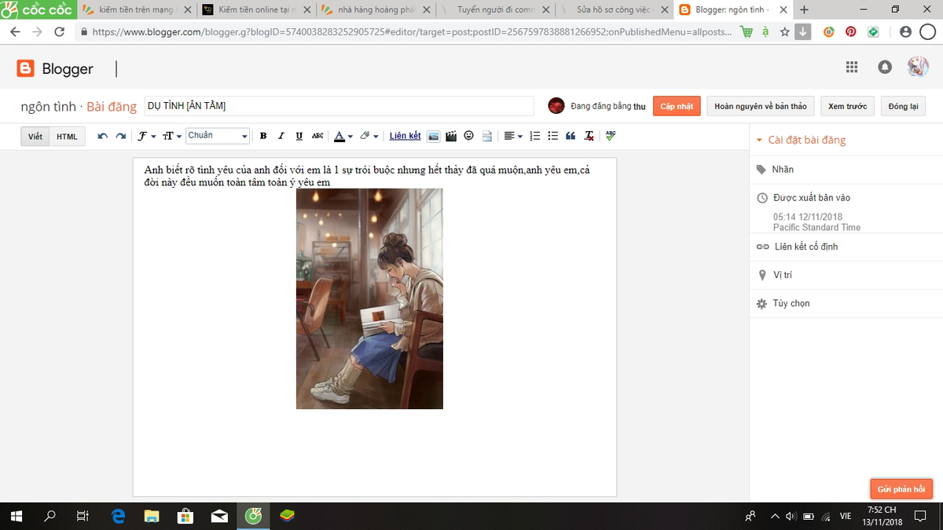Click the ngôn tình blog name link
The image size is (943, 530).
click(48, 106)
